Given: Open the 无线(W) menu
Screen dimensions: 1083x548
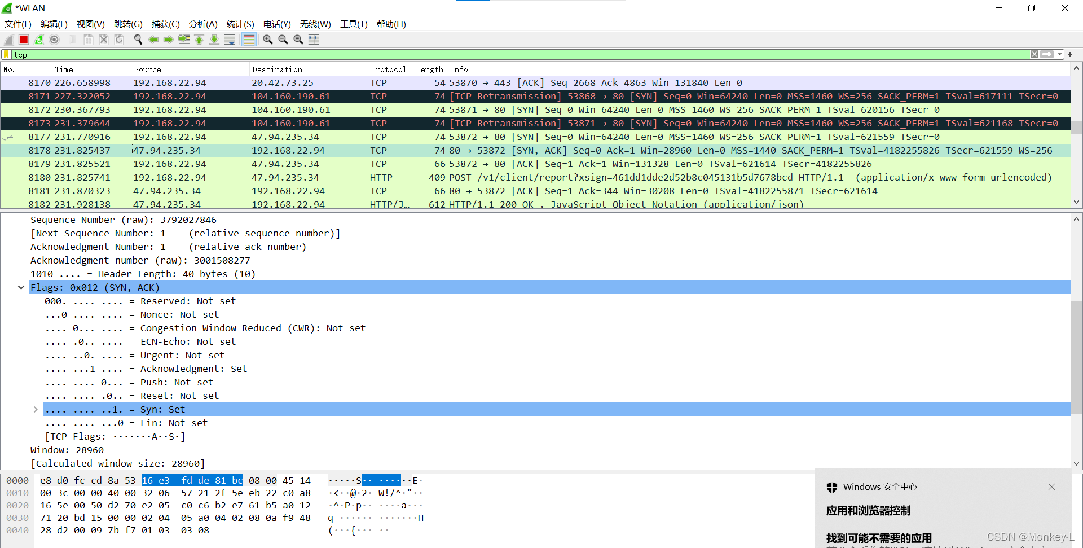Looking at the screenshot, I should tap(315, 24).
